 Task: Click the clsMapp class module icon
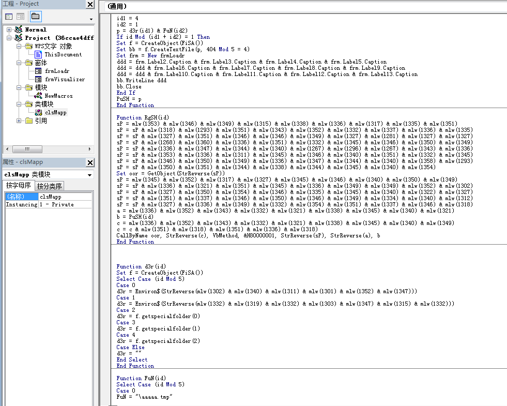pos(38,112)
